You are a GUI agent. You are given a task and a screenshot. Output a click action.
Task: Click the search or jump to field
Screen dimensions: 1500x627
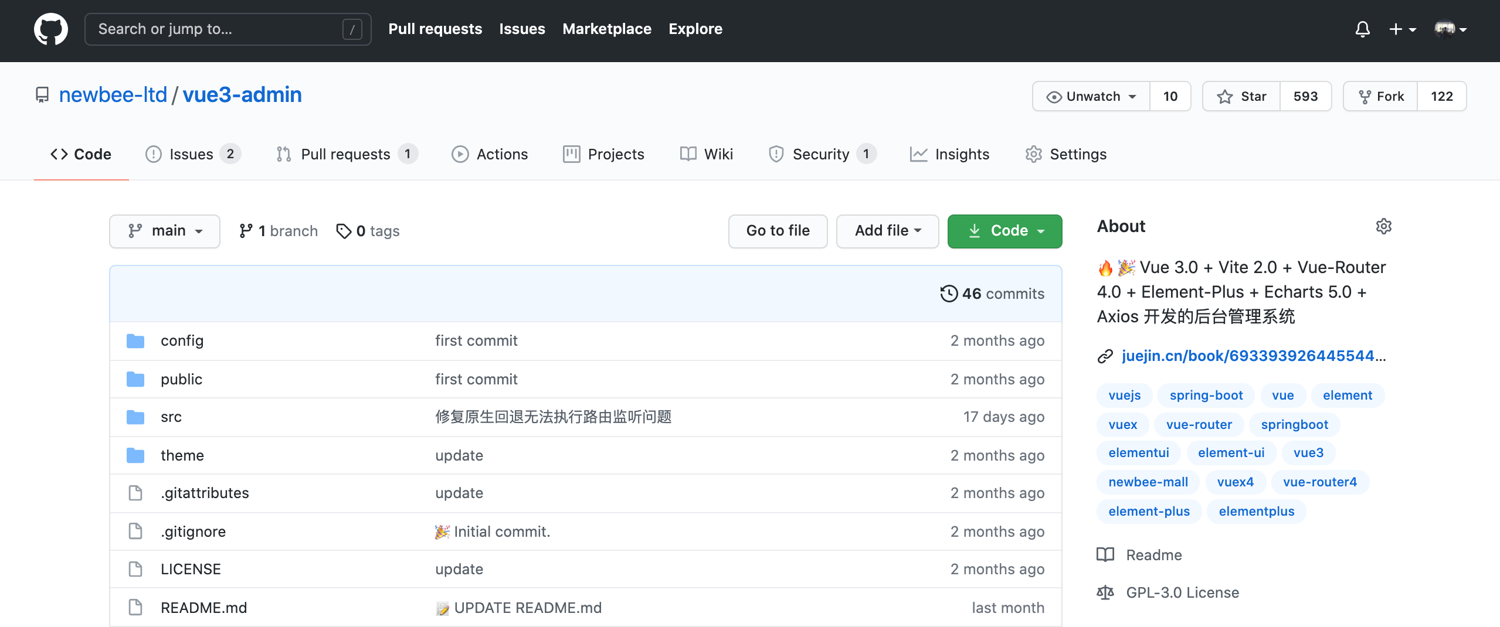tap(228, 29)
